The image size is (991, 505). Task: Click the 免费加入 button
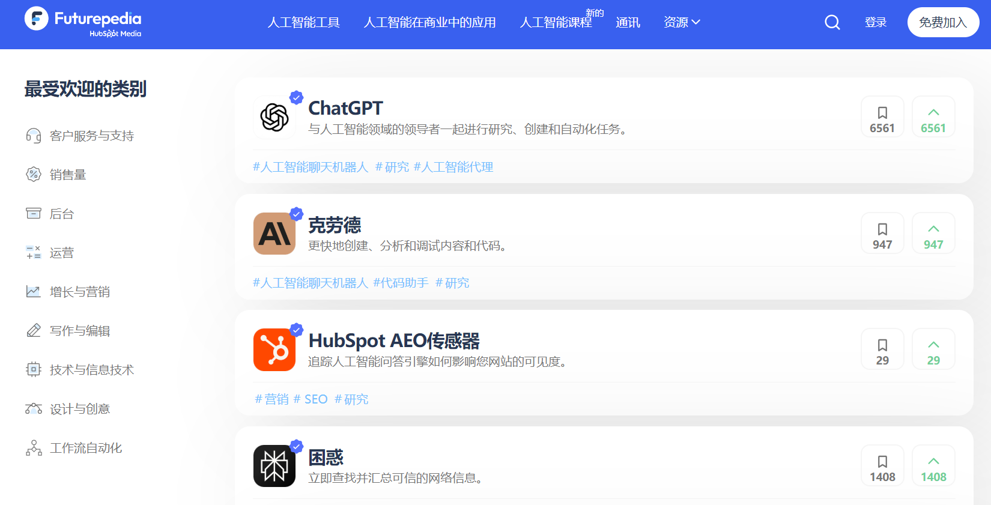point(943,22)
